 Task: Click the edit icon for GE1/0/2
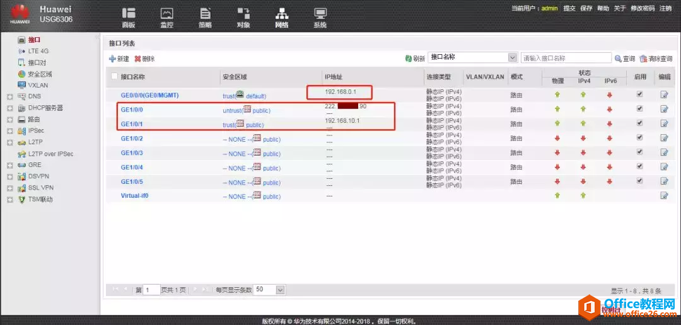coord(664,137)
